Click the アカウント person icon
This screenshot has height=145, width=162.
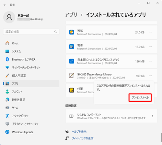coord(7,92)
